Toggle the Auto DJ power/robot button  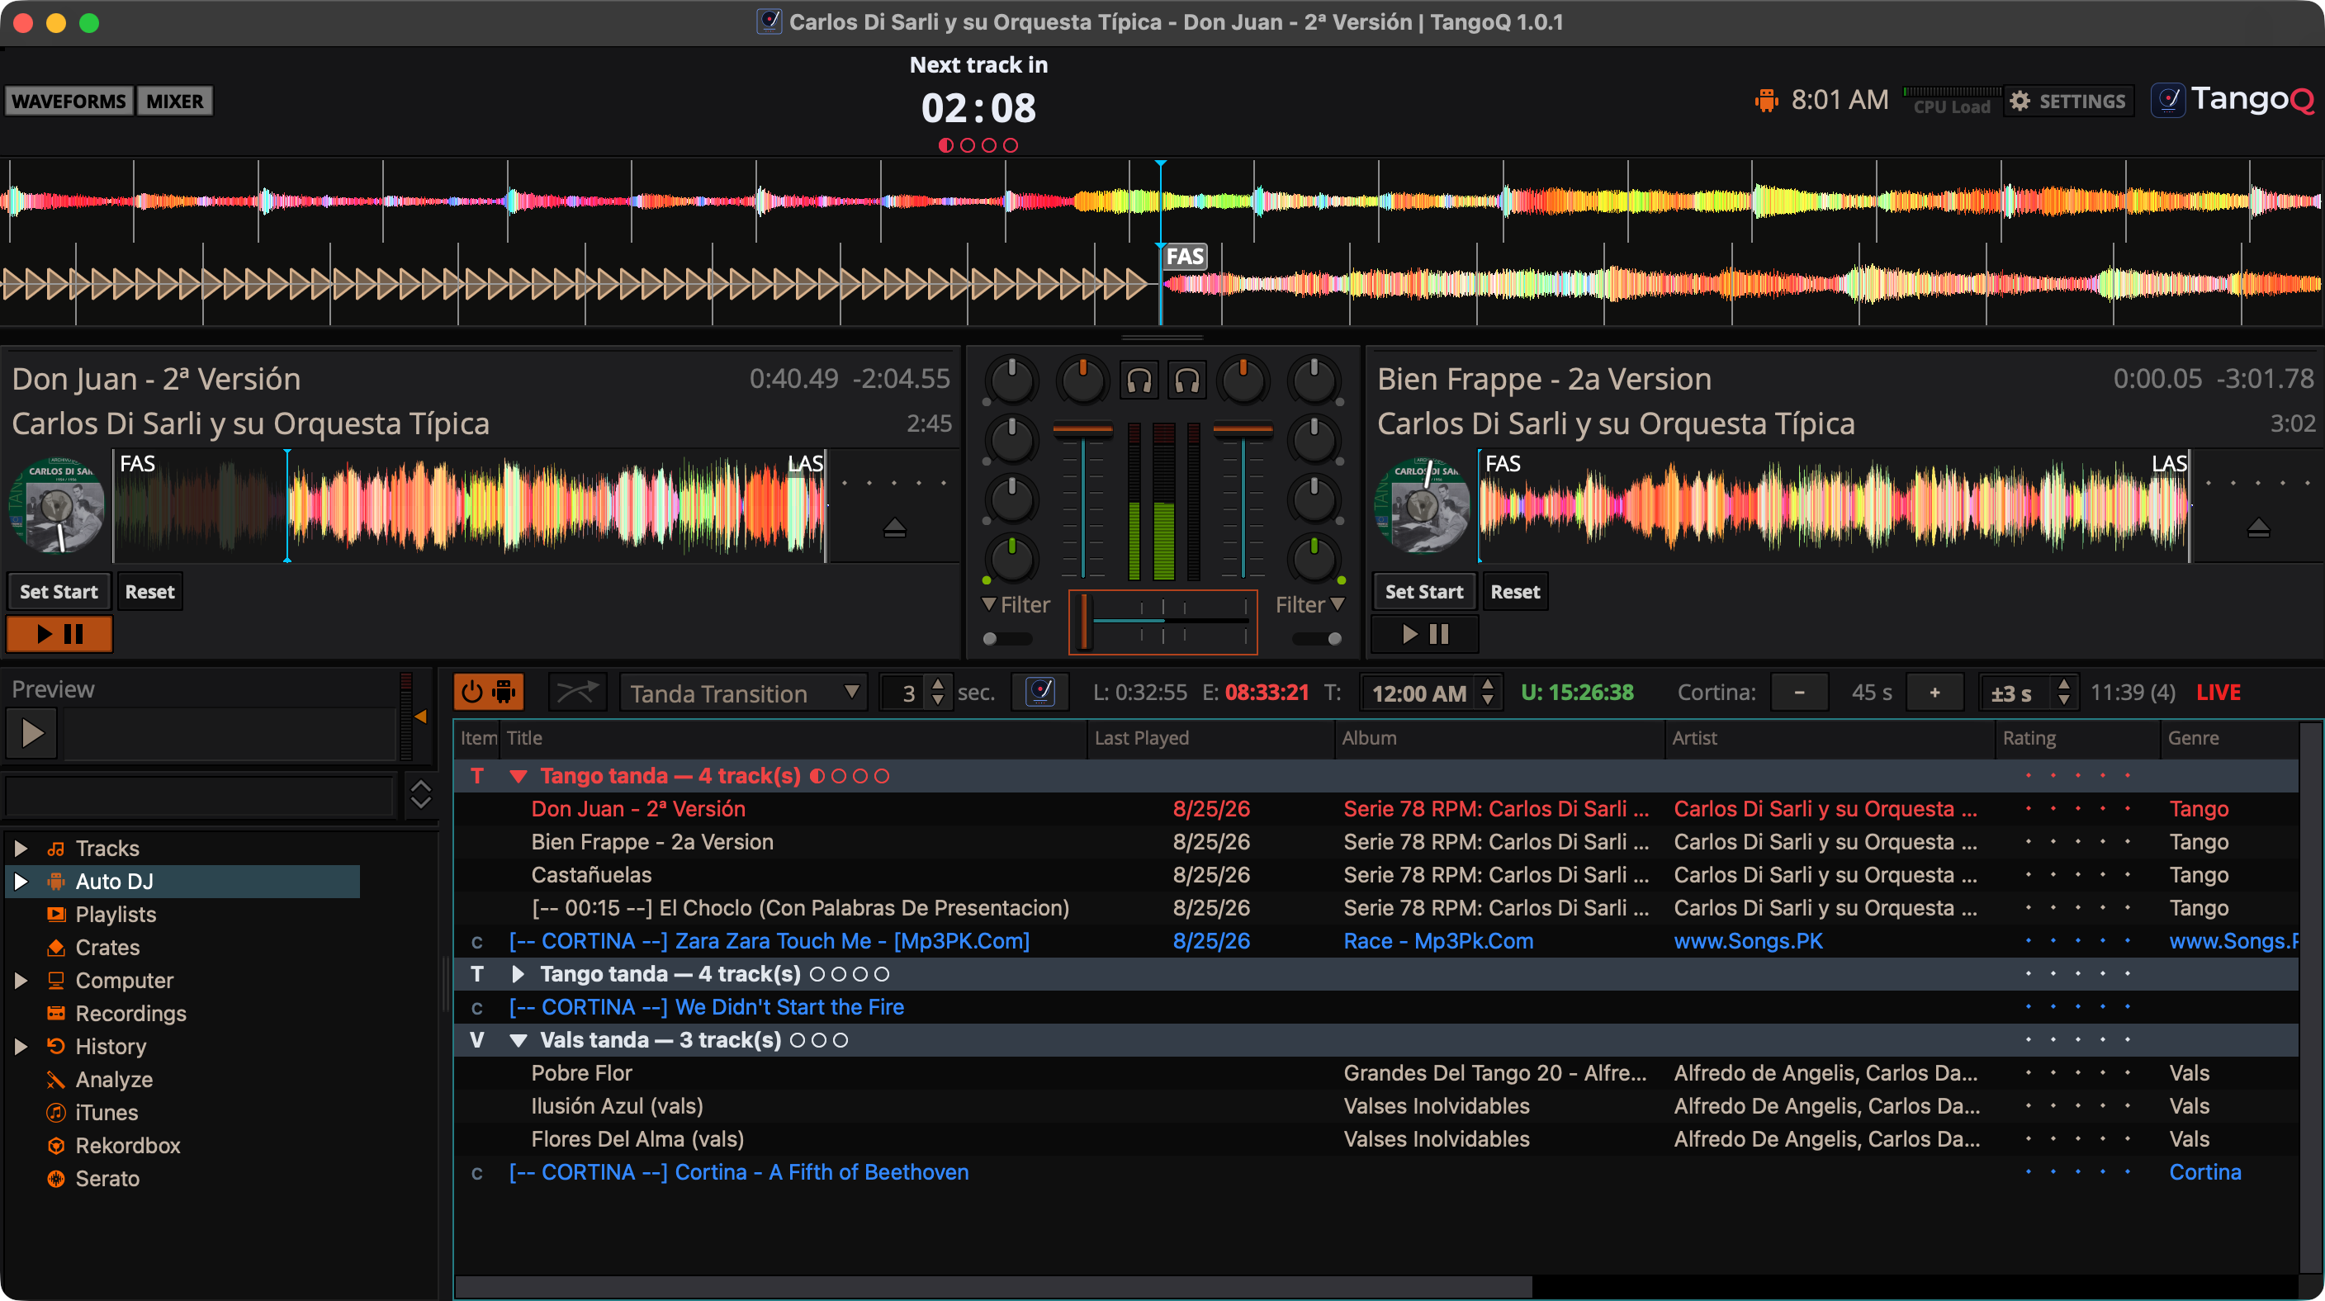point(488,692)
